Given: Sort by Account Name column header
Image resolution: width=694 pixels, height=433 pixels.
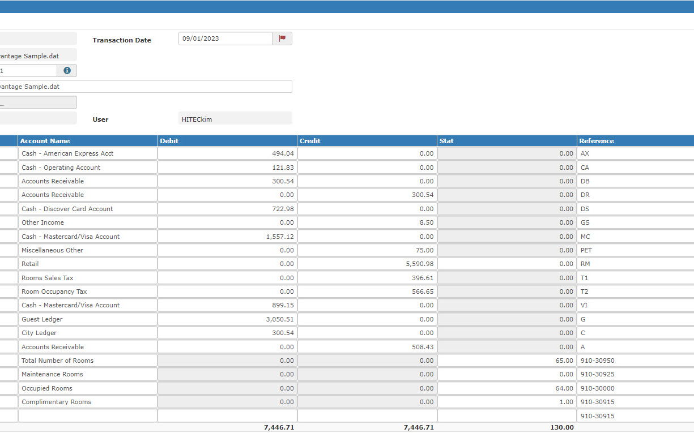Looking at the screenshot, I should point(87,141).
